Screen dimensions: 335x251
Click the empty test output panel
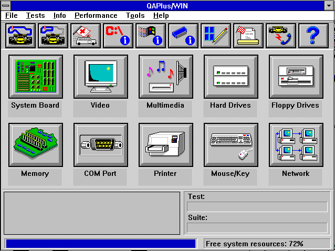click(92, 213)
